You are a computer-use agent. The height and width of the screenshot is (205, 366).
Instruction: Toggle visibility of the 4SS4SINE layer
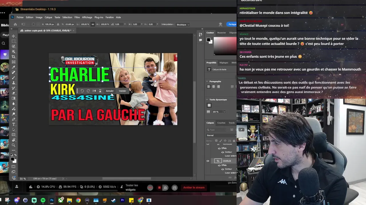coord(208,144)
